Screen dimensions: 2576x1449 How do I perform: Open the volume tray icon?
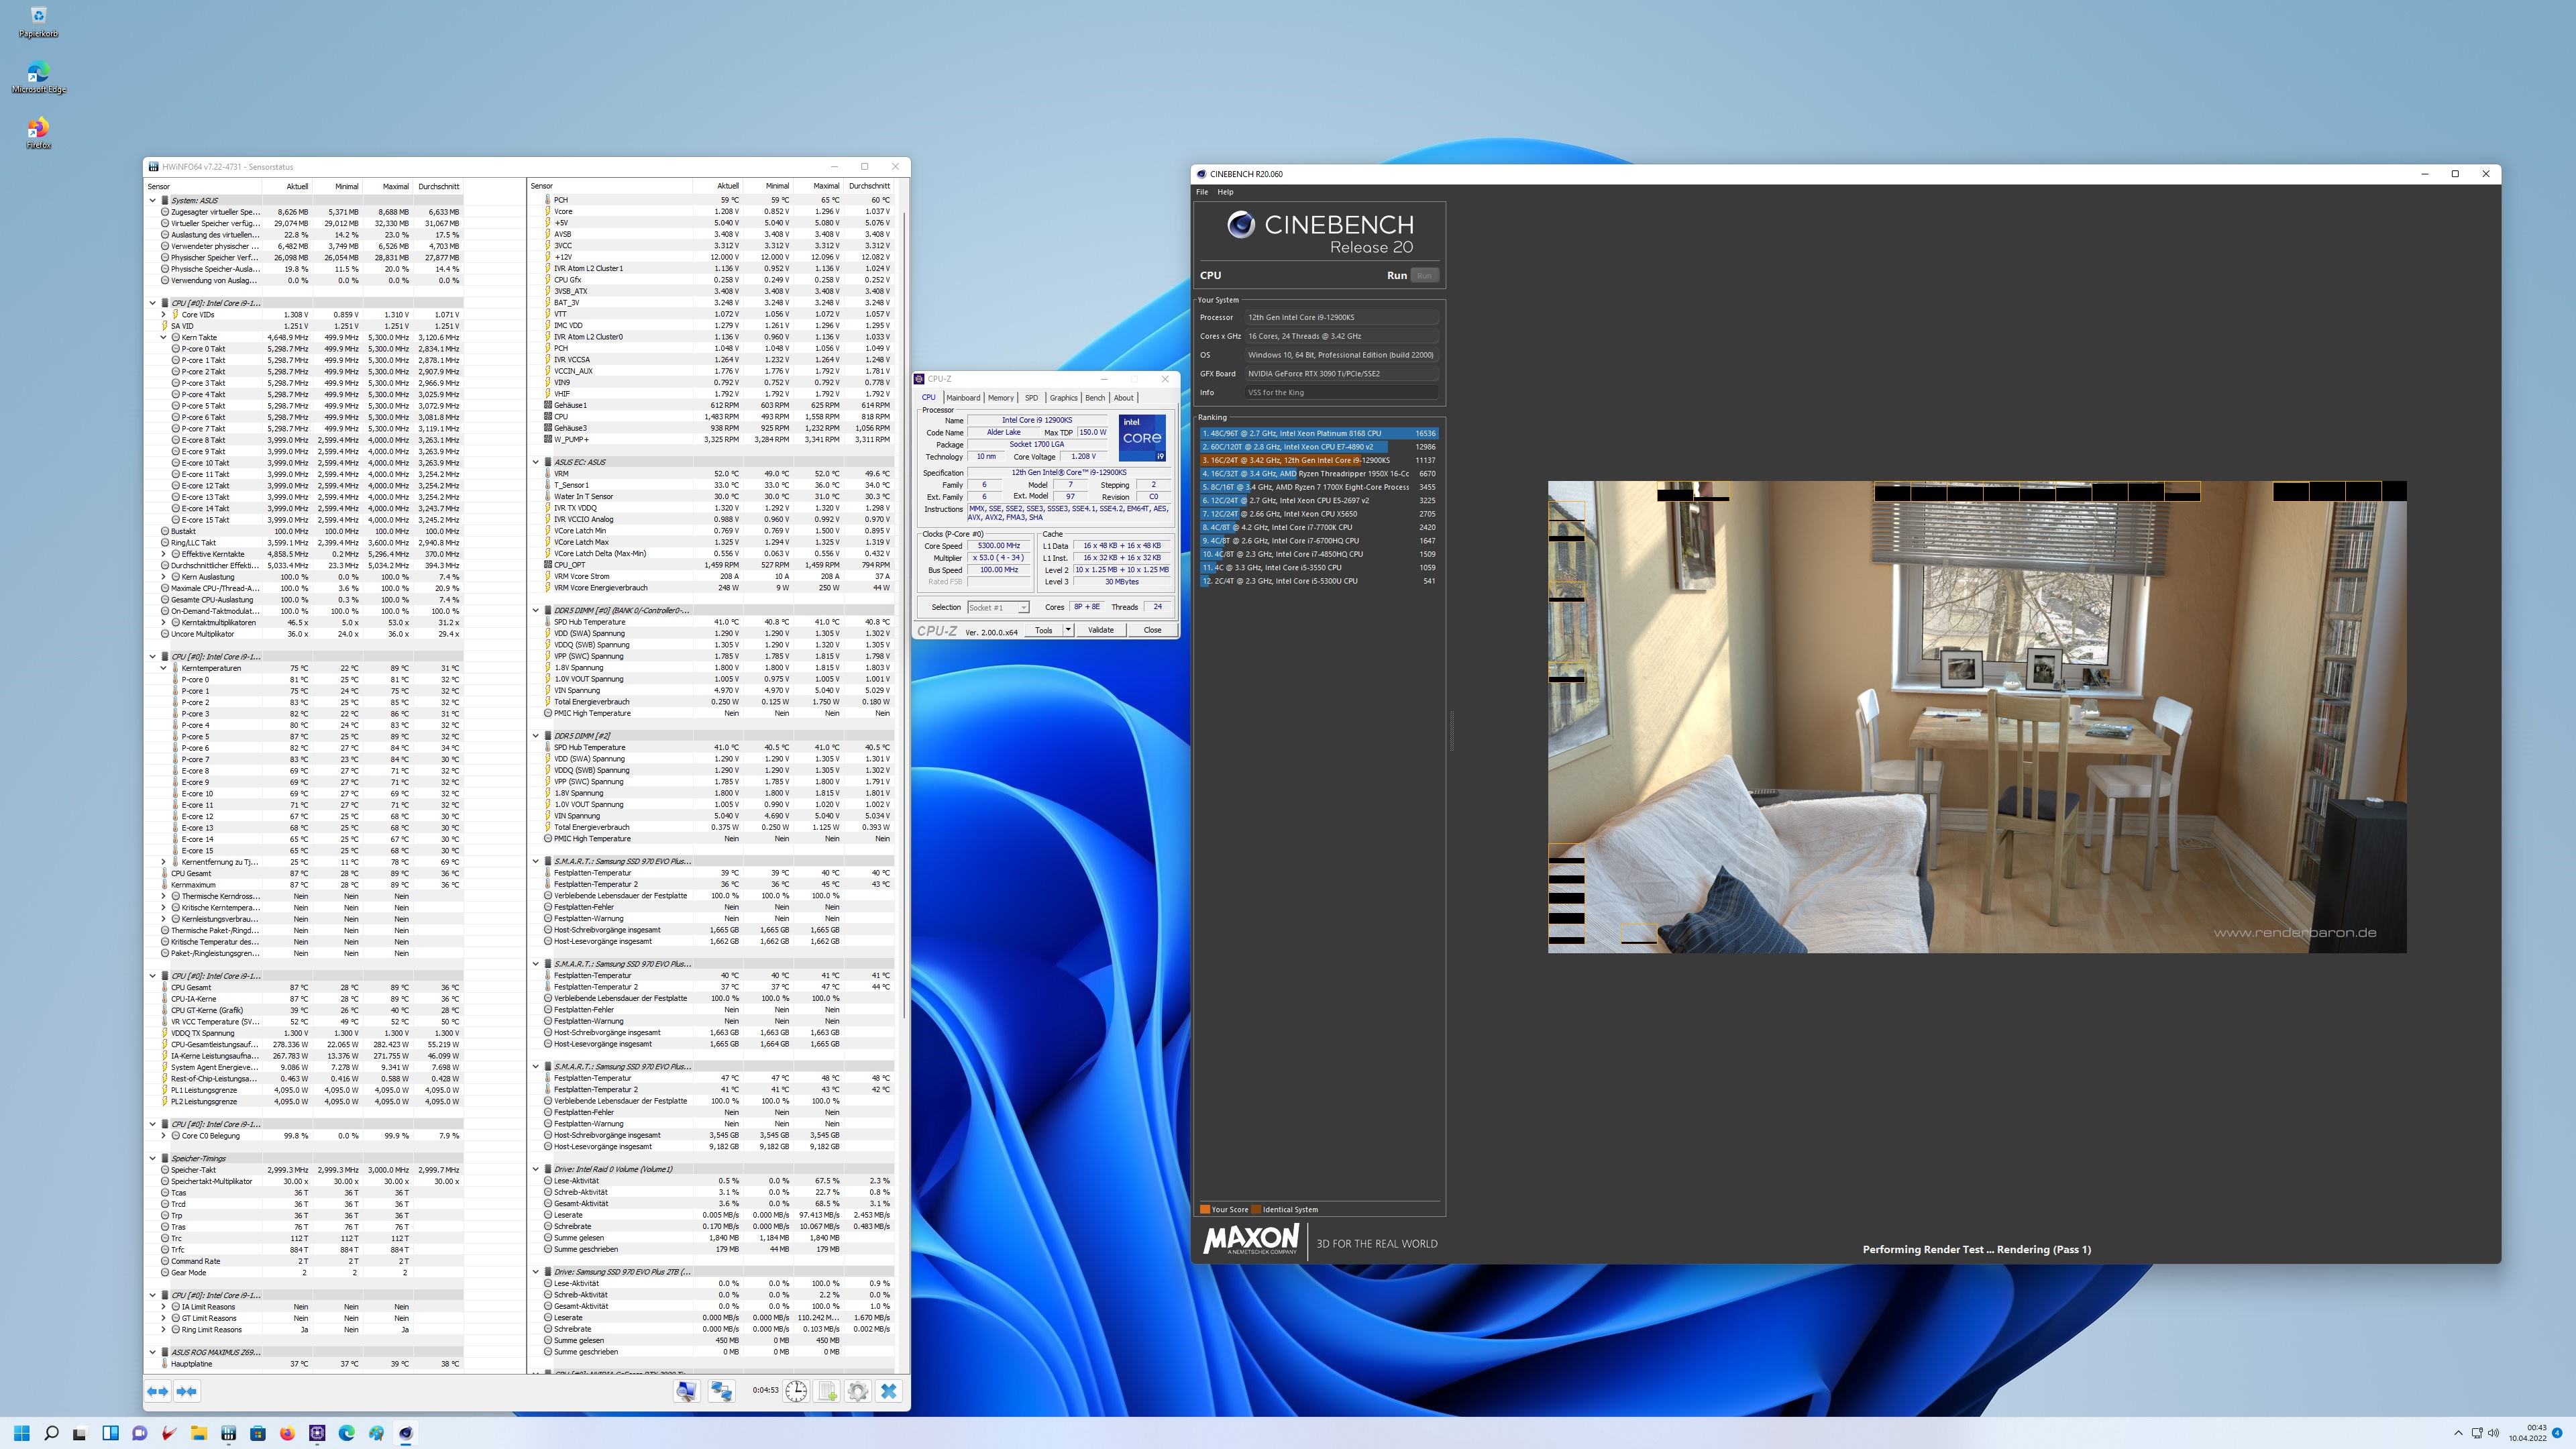(x=2494, y=1433)
